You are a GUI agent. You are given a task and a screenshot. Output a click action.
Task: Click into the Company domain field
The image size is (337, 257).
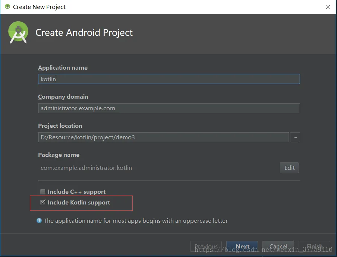coord(169,108)
